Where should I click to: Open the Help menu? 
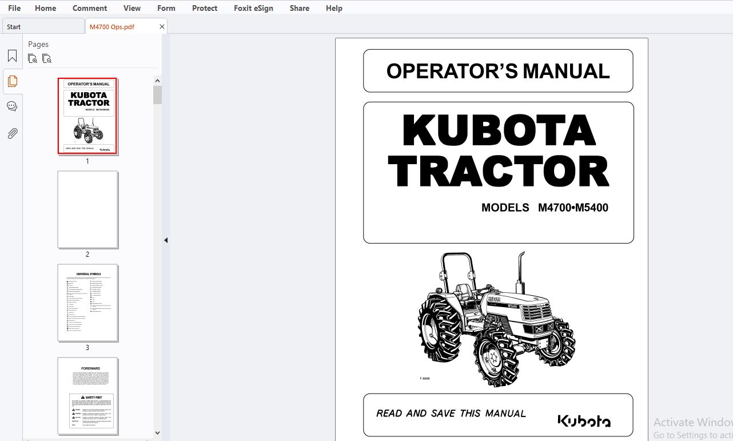pyautogui.click(x=334, y=8)
